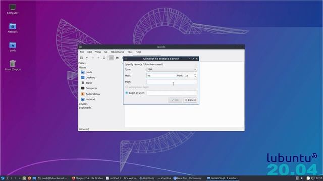Screen dimensions: 323x181
Task: Click the Go Up arrow in the toolbar
Action: click(x=98, y=58)
